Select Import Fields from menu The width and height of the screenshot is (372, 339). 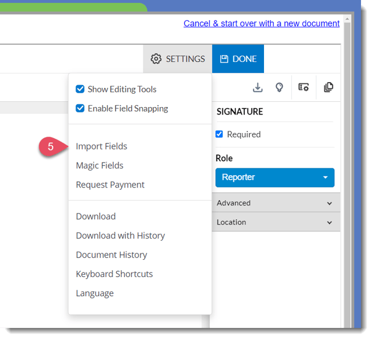coord(102,146)
